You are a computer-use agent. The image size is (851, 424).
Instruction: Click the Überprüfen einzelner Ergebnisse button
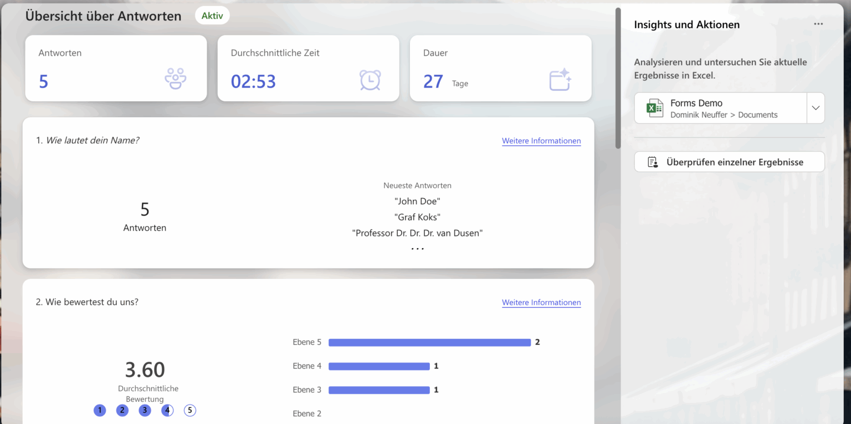click(729, 161)
